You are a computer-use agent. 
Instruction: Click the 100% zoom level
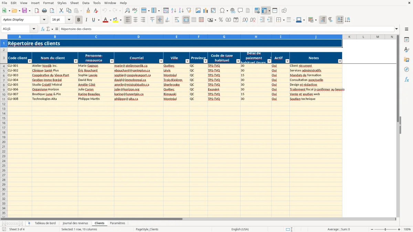pos(407,229)
